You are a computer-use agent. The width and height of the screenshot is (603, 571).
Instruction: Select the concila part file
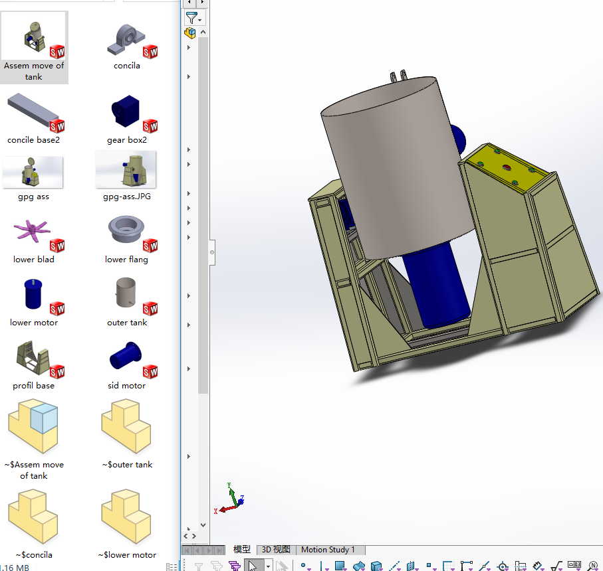click(x=127, y=45)
